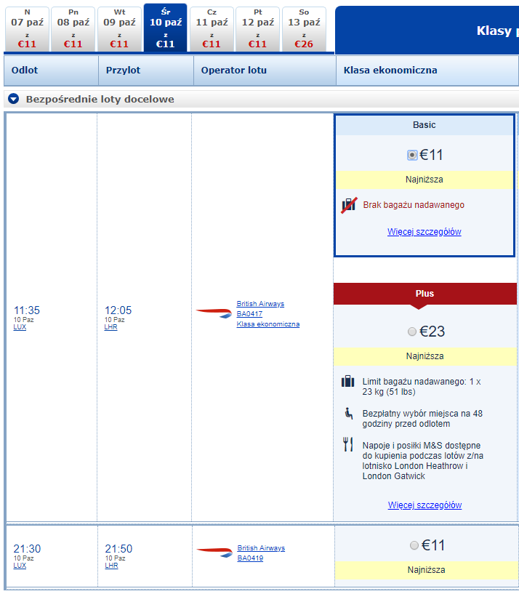Select the So 13 paź €26 tab

pyautogui.click(x=304, y=29)
